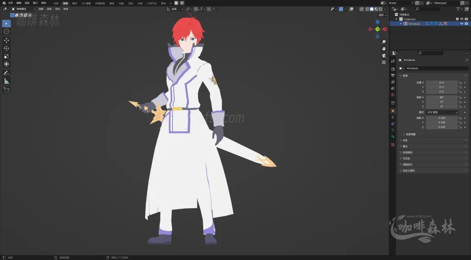Switch to the Geometry Nodes workspace tab

click(152, 3)
